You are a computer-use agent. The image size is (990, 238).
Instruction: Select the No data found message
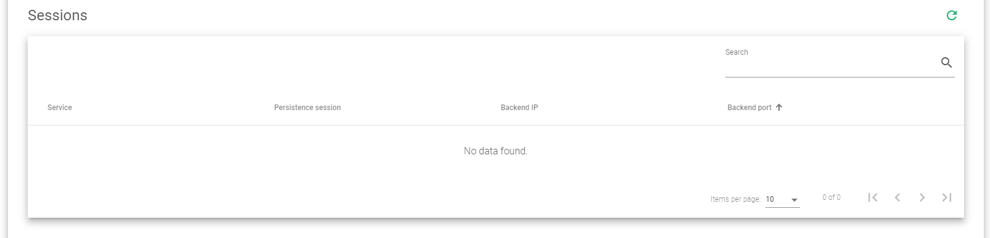click(x=495, y=151)
